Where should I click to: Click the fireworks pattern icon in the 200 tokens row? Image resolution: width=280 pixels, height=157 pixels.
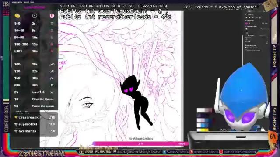pos(52,85)
